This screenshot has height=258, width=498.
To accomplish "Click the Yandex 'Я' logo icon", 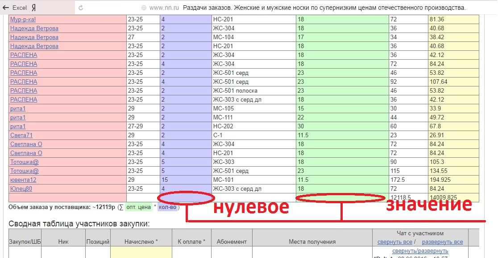I will pyautogui.click(x=33, y=8).
